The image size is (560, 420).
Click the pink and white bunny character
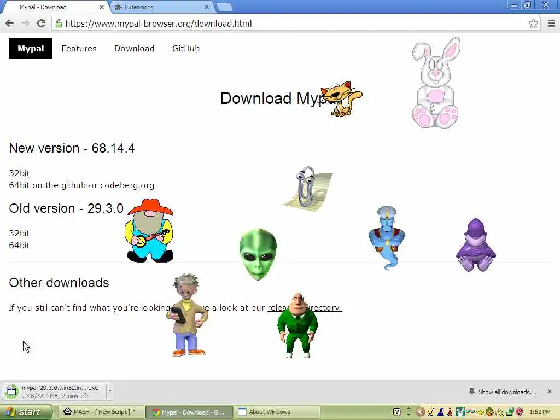tap(435, 83)
